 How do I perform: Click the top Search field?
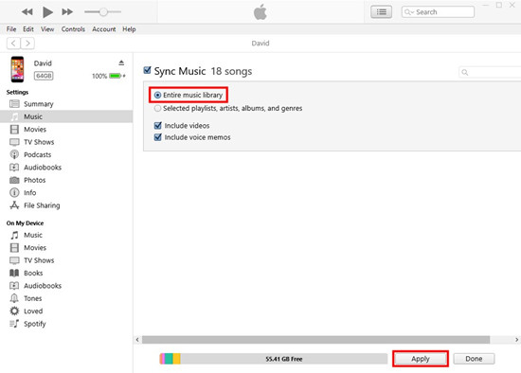tap(438, 12)
